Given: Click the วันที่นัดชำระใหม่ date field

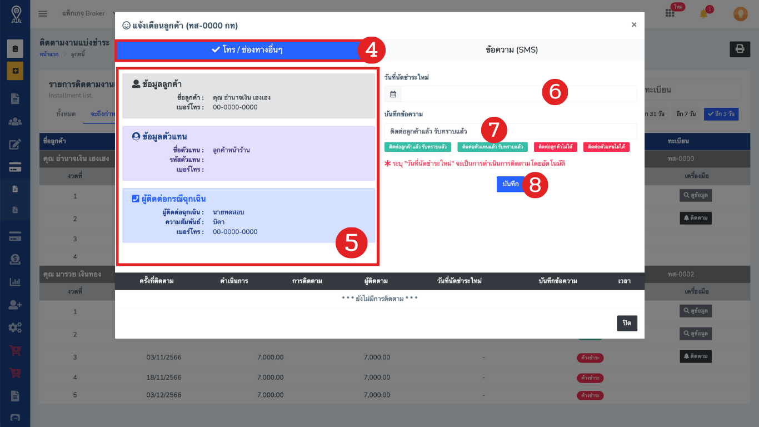Looking at the screenshot, I should coord(519,94).
